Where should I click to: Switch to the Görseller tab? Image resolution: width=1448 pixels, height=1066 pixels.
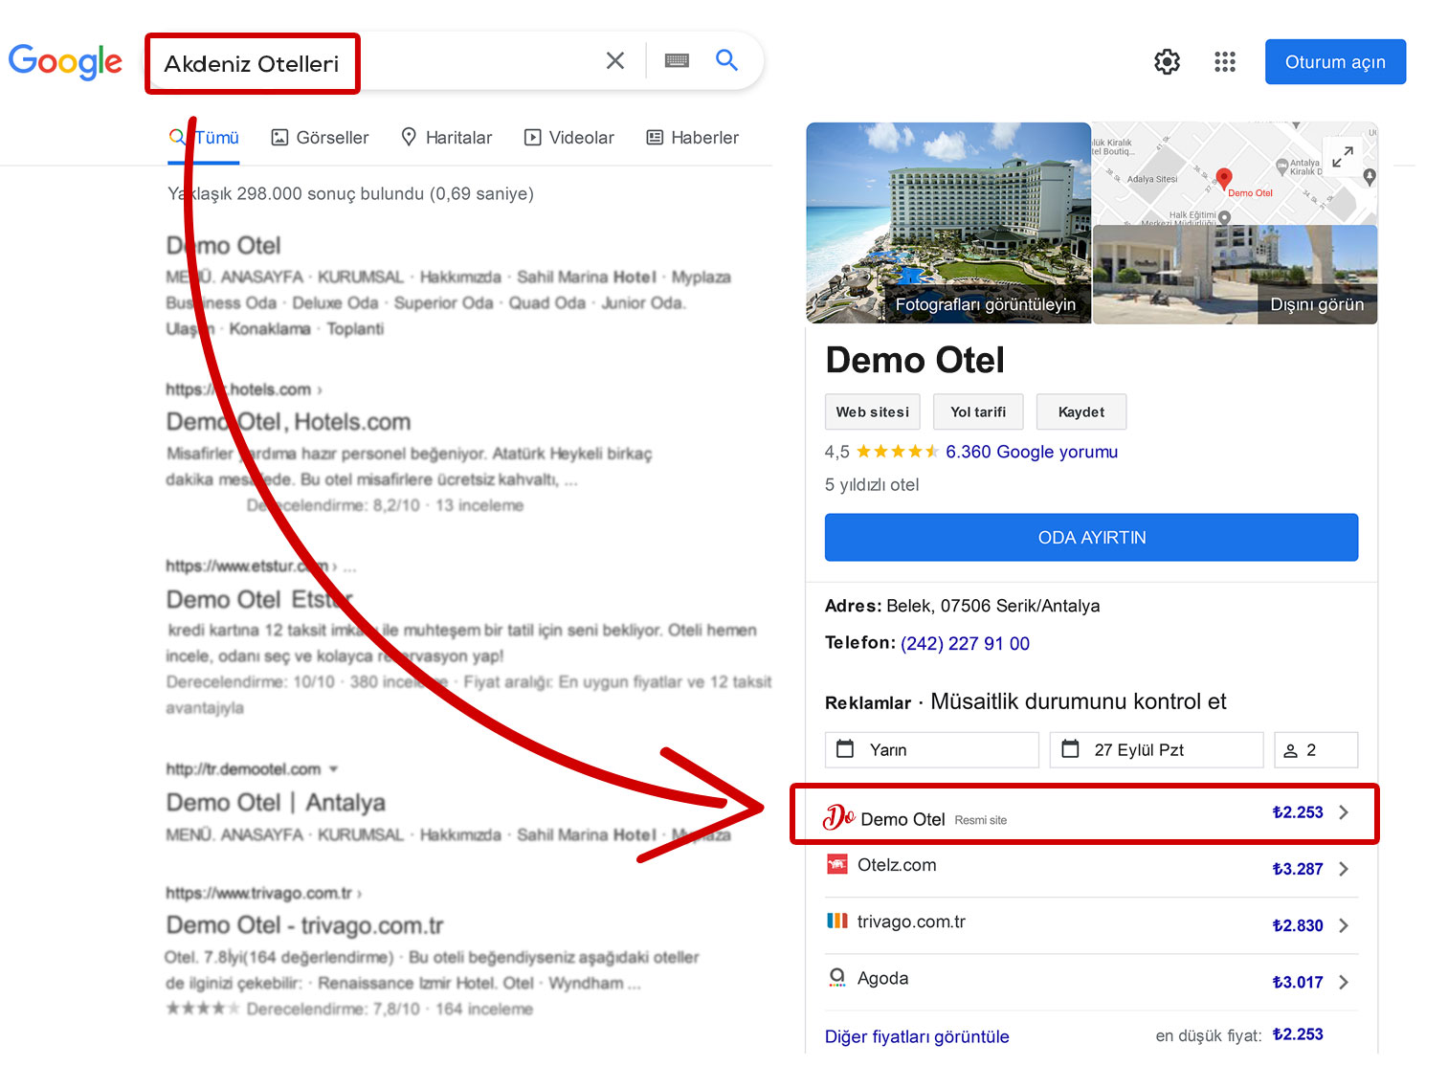pyautogui.click(x=320, y=138)
